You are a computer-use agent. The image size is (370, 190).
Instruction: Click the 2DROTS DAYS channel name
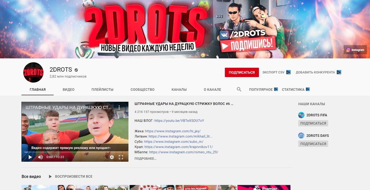[x=318, y=136]
